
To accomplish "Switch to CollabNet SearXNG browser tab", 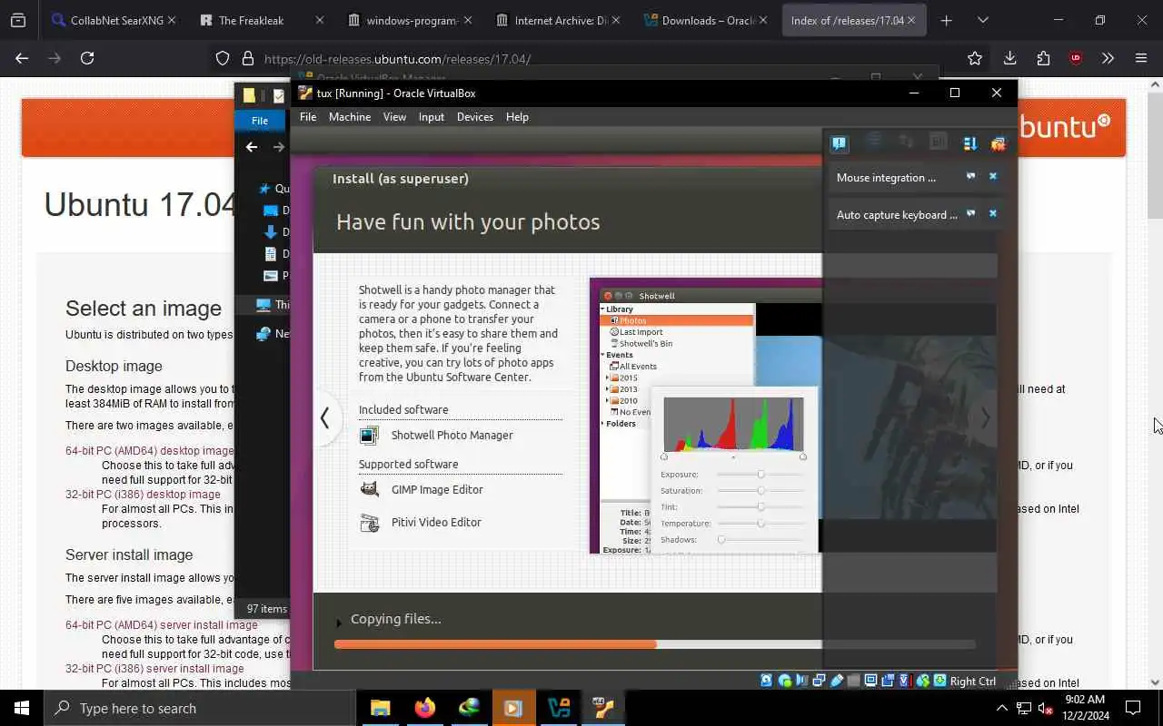I will point(114,20).
